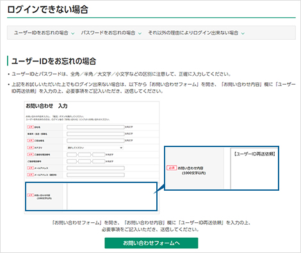Screen dimensions: 301x253
Task: Click お問い合わせ内容 (1000文字以内) label in callout
Action: (x=191, y=170)
